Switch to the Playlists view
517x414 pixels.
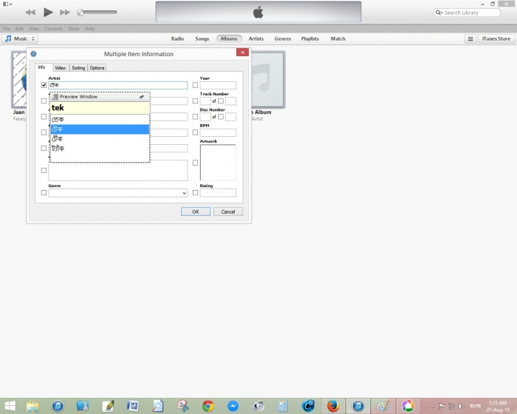point(310,38)
